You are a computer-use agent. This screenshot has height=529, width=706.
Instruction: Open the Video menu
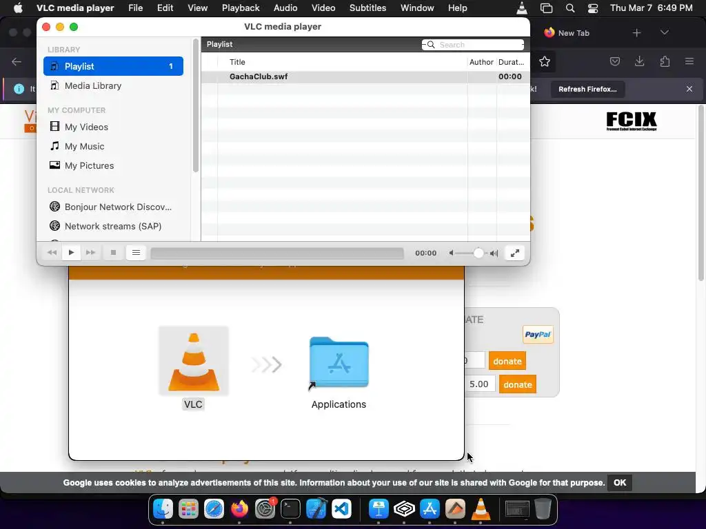click(x=323, y=8)
